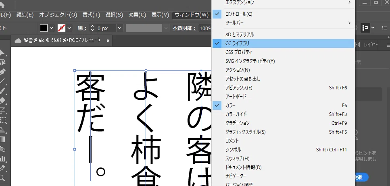Open the 表示(V) menu
This screenshot has width=390, height=186.
click(160, 15)
